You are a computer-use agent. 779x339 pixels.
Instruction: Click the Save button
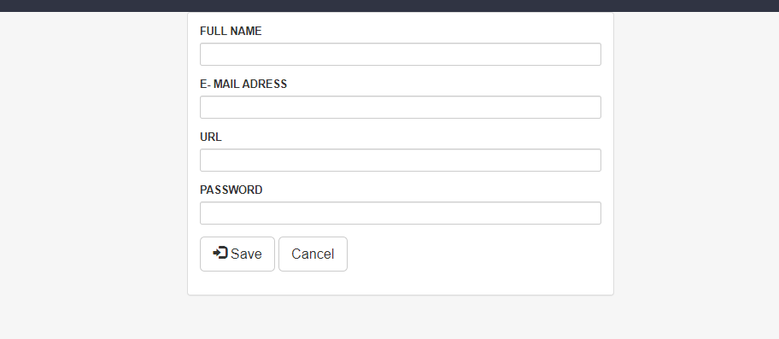[x=237, y=254]
